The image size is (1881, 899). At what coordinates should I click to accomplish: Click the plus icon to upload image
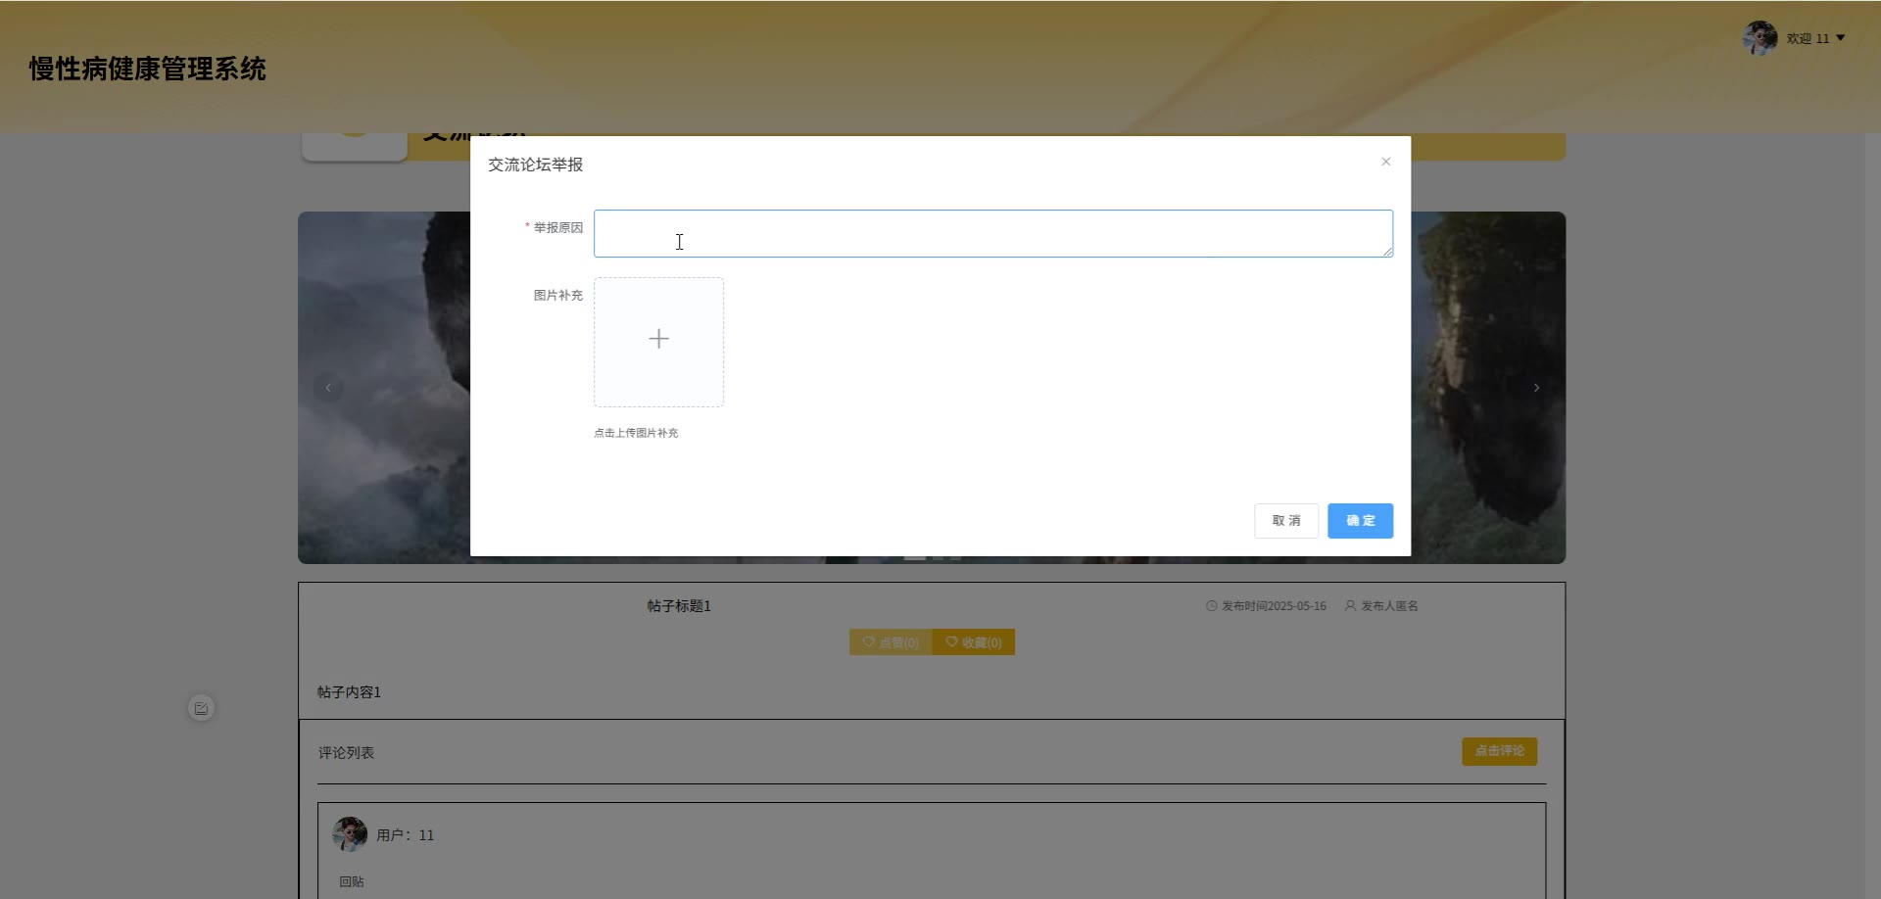[x=658, y=340]
